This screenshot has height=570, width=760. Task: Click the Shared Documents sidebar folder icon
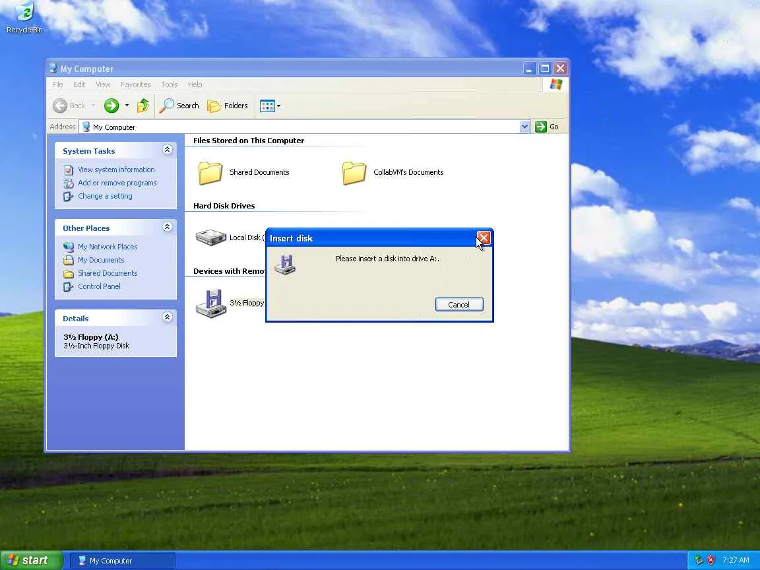tap(69, 273)
